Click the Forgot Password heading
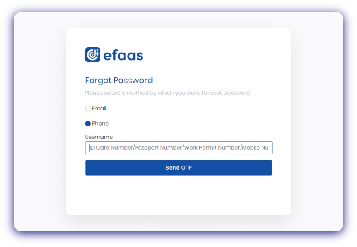The image size is (357, 247). click(119, 81)
